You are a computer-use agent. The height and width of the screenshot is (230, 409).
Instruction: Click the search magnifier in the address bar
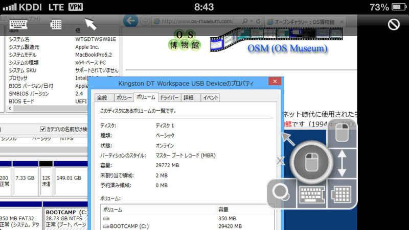(245, 21)
